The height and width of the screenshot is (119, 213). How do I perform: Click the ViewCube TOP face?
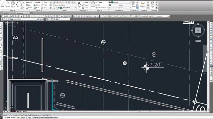[198, 30]
